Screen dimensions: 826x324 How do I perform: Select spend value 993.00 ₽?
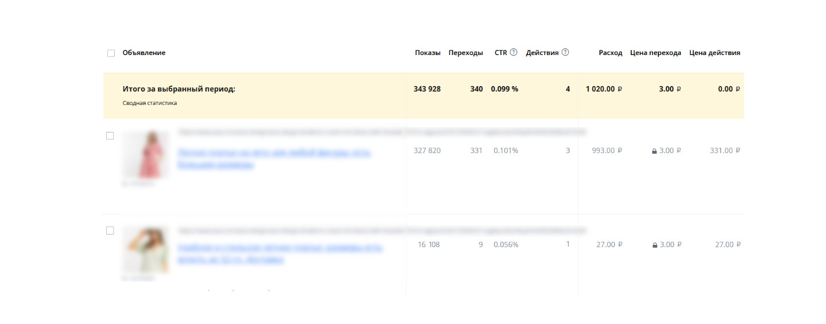click(x=607, y=151)
